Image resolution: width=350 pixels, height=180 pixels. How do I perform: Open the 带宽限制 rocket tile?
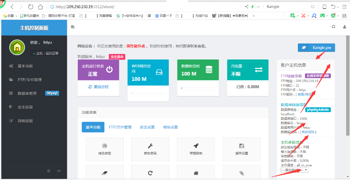pyautogui.click(x=196, y=149)
